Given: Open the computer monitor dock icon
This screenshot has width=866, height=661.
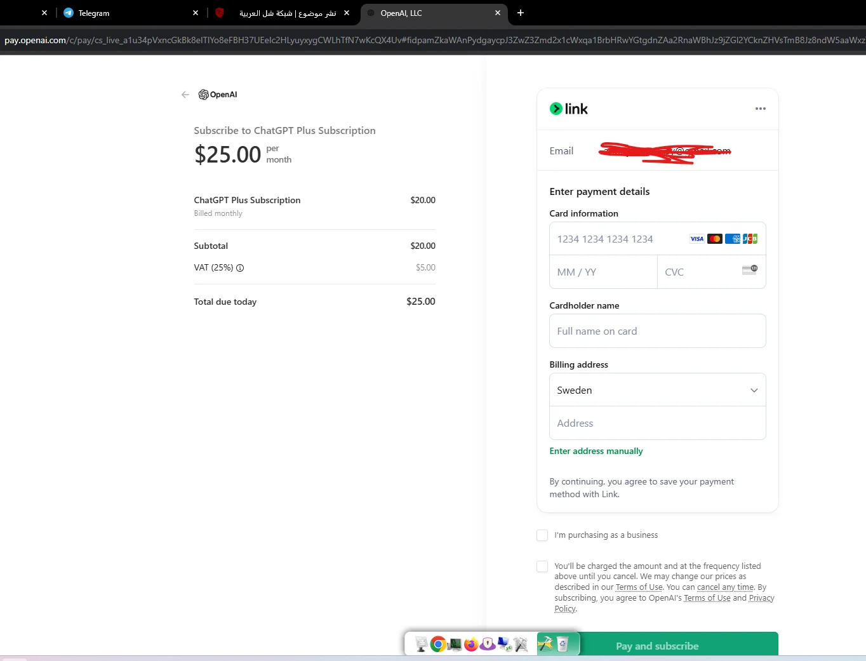Looking at the screenshot, I should pos(421,644).
